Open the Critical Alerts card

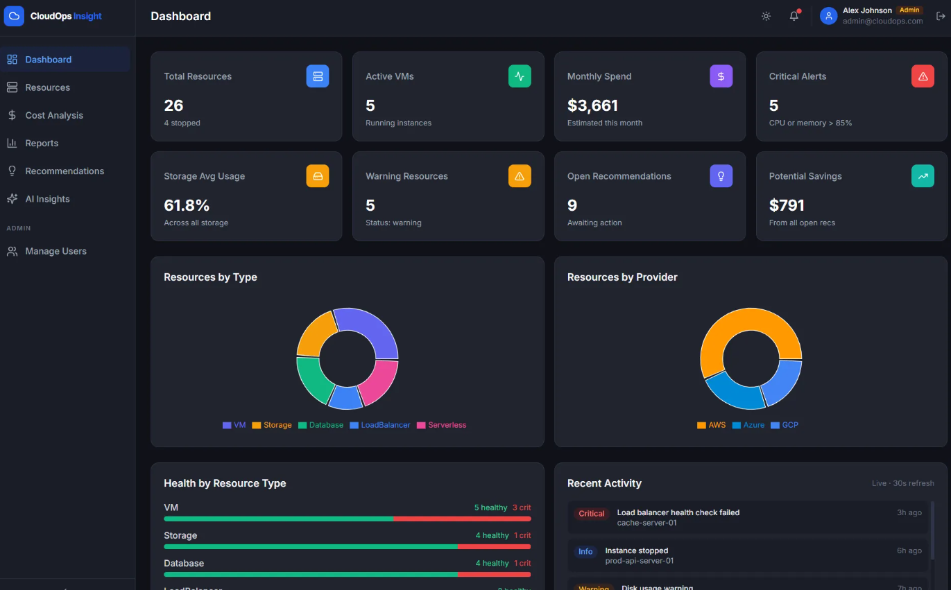(x=852, y=96)
